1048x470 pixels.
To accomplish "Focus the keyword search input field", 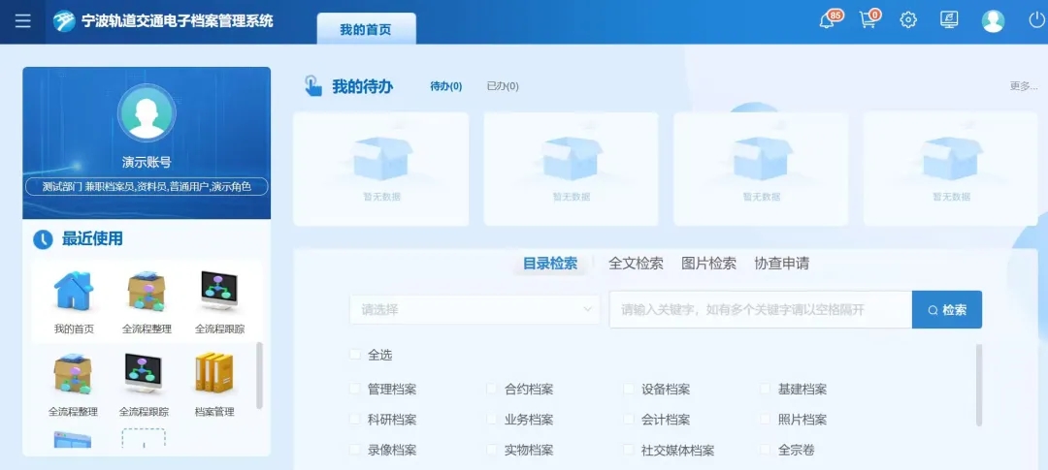I will pos(760,310).
